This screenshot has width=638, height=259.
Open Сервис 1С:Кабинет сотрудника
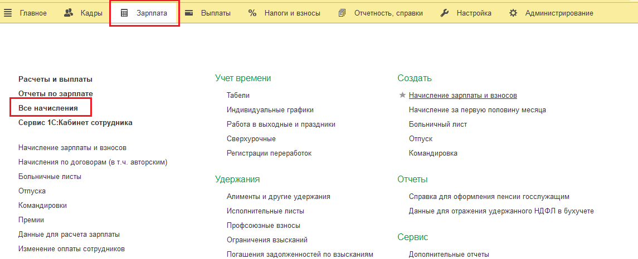tap(75, 122)
